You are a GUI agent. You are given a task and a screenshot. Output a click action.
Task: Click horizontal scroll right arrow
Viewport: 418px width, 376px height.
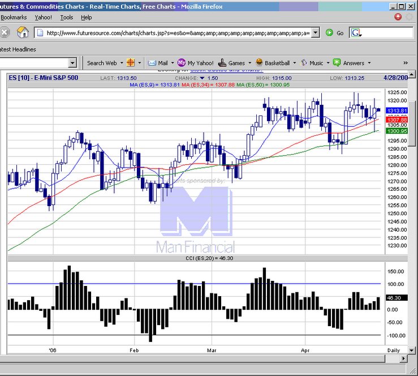click(x=404, y=358)
